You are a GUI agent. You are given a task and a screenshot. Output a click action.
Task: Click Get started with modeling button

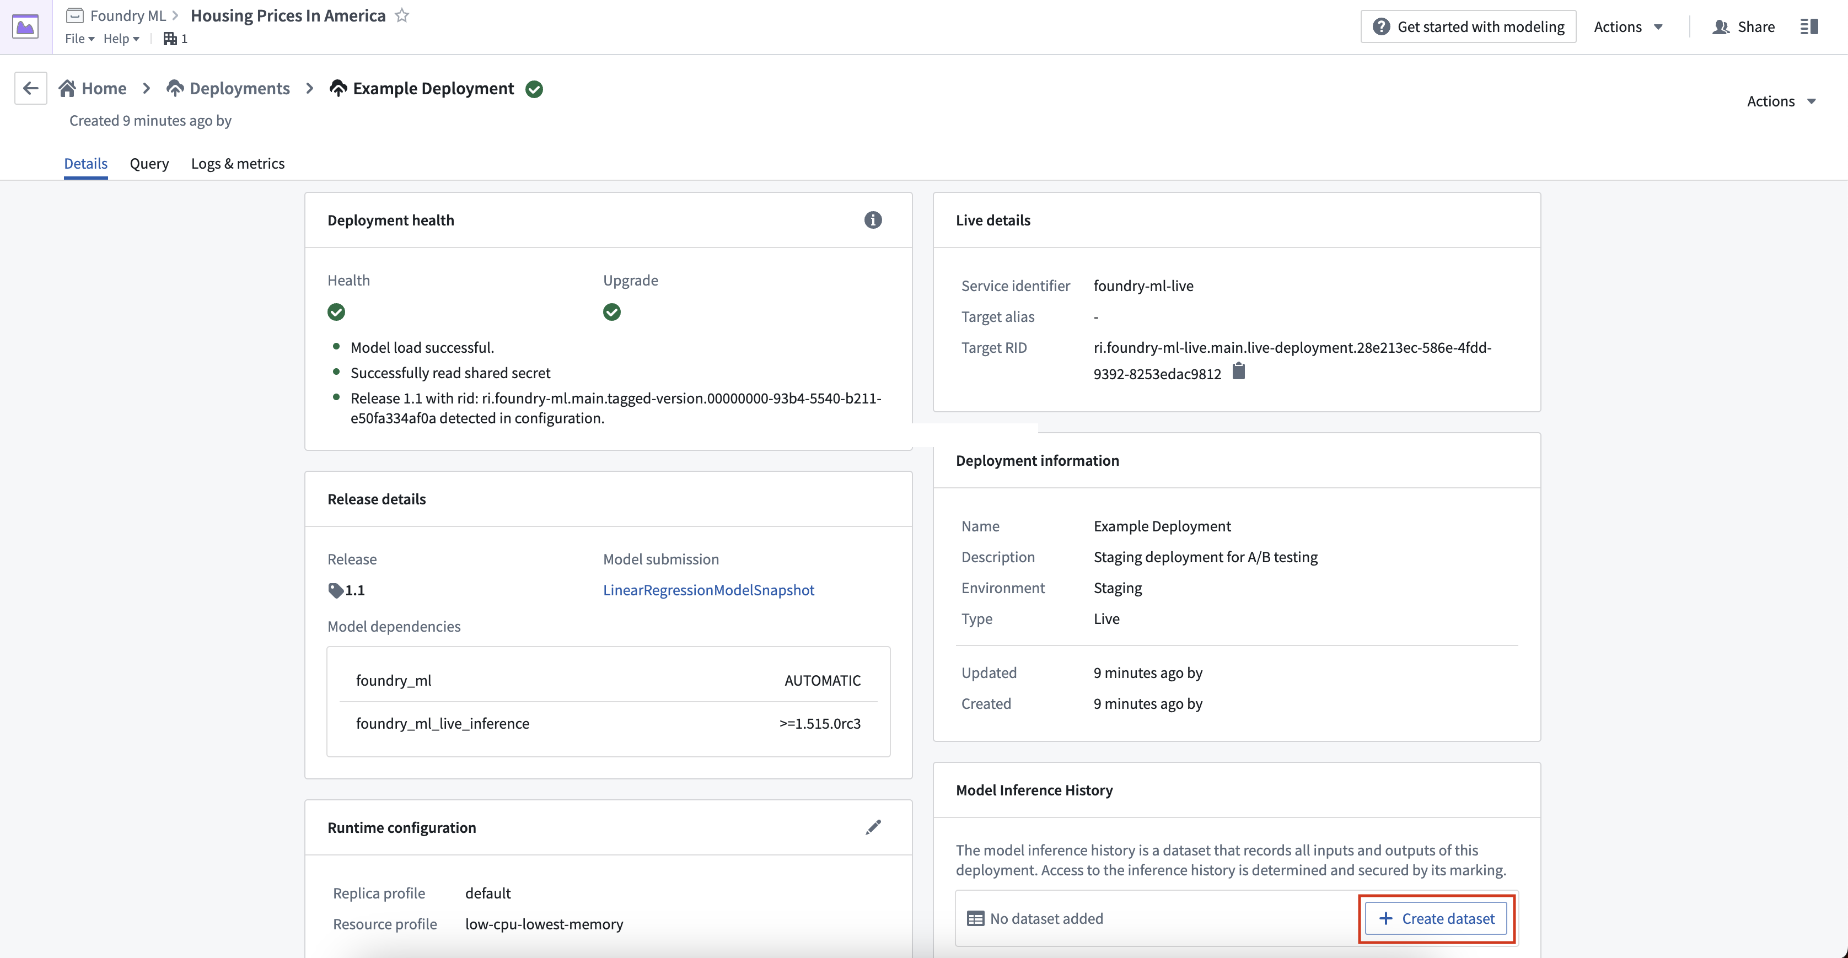1468,26
